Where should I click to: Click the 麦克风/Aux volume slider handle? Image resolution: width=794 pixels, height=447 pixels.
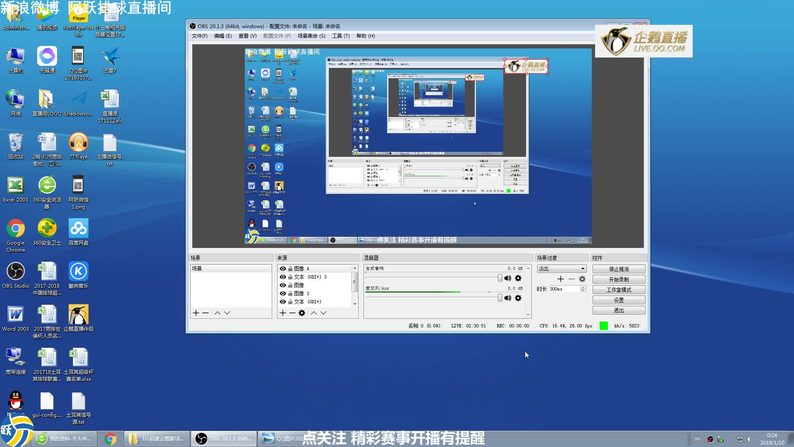[500, 298]
